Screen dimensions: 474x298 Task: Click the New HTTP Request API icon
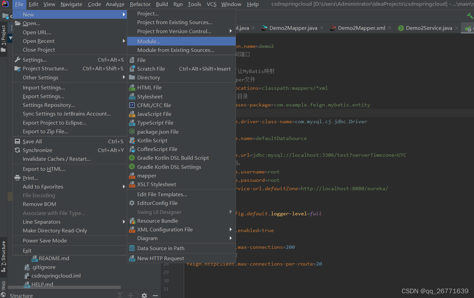(x=132, y=258)
